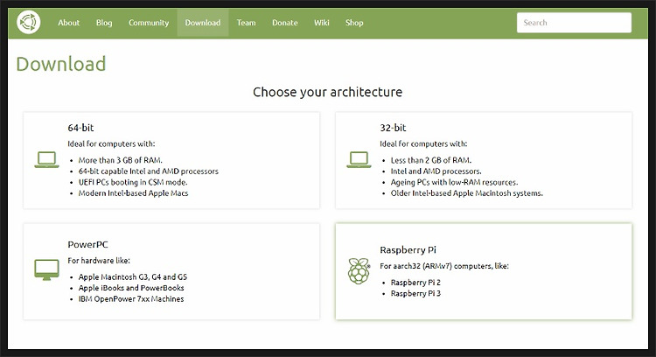Viewport: 656px width, 357px height.
Task: Click the 'Raspberry Pi 3' list item
Action: [415, 293]
